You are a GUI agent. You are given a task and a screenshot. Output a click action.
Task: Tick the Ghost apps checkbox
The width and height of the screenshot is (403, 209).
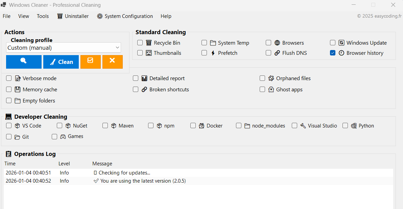(x=262, y=90)
